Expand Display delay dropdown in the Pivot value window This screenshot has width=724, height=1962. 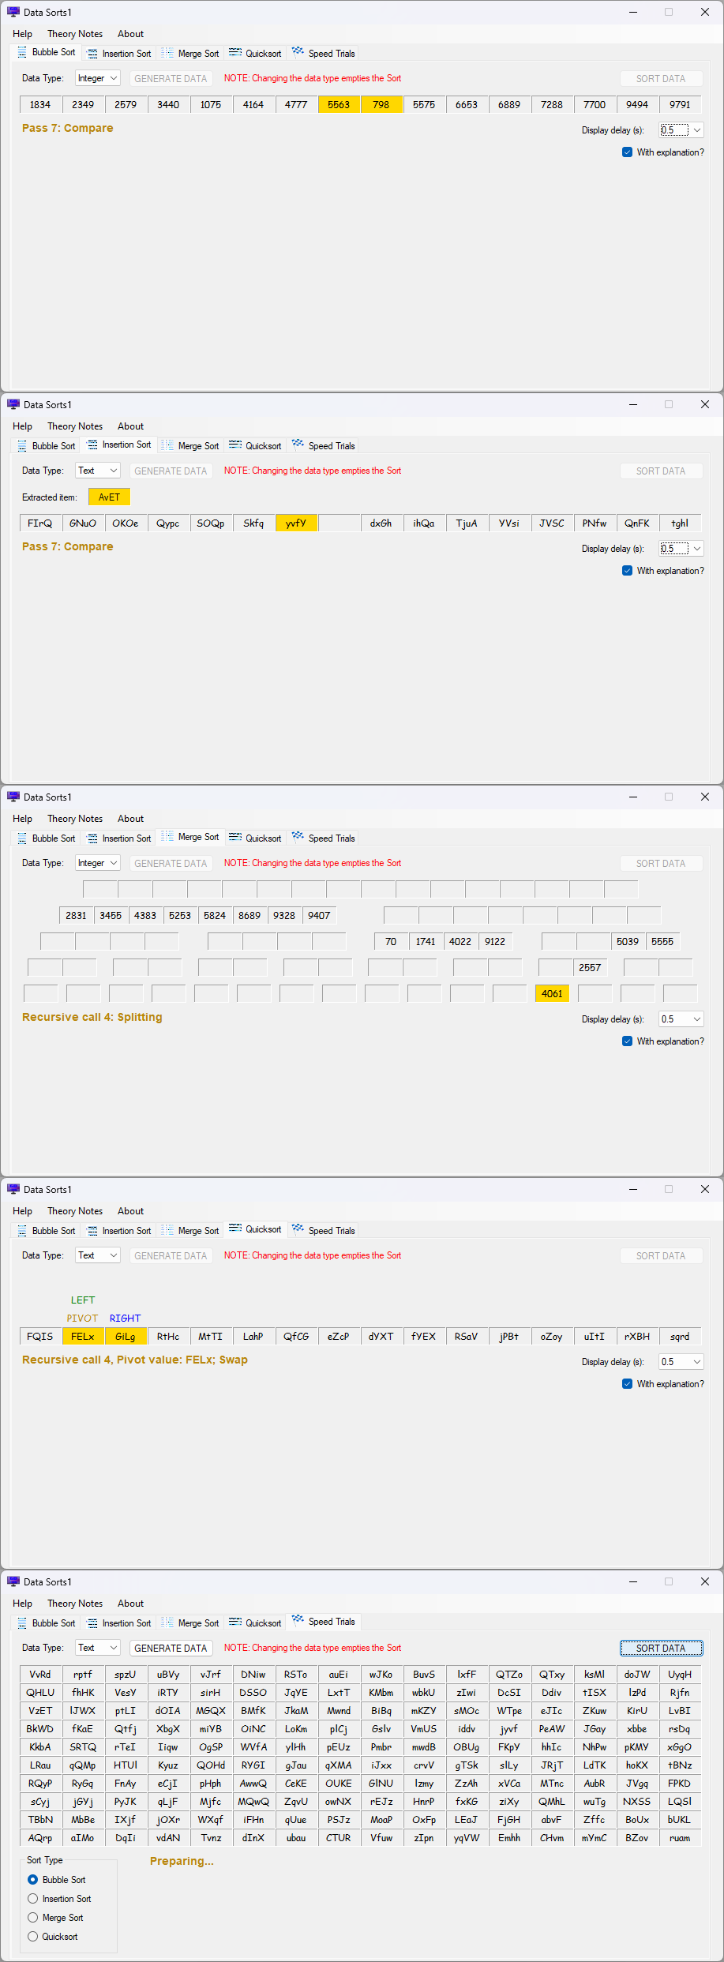point(681,1362)
